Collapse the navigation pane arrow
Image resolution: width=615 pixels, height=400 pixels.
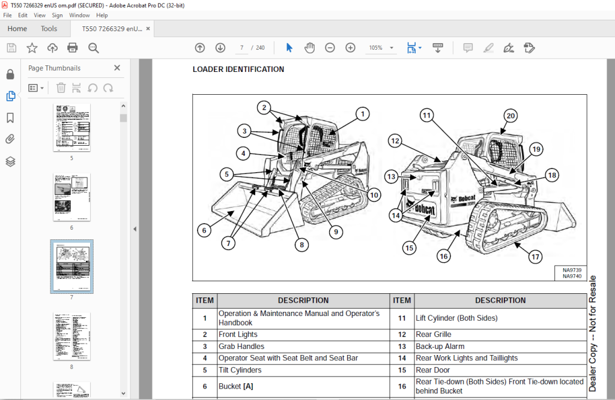[x=135, y=229]
